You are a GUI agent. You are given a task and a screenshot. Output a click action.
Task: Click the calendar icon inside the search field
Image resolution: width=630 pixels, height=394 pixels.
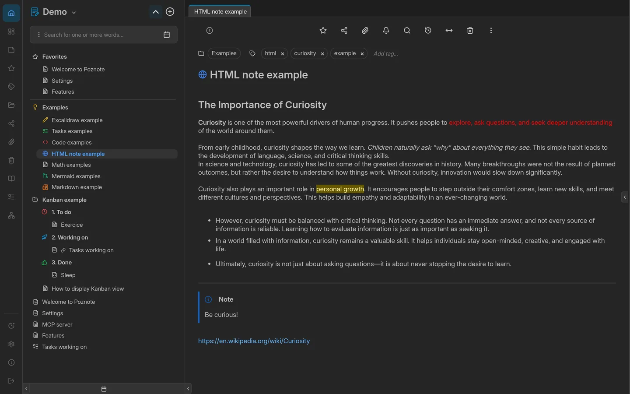167,35
